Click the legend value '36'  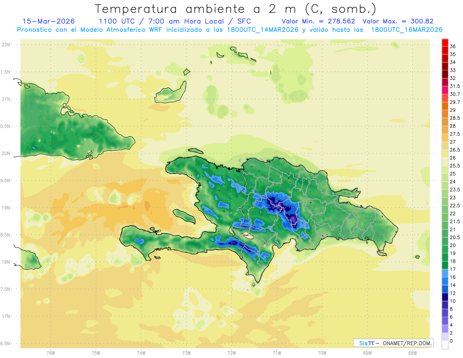coord(453,46)
